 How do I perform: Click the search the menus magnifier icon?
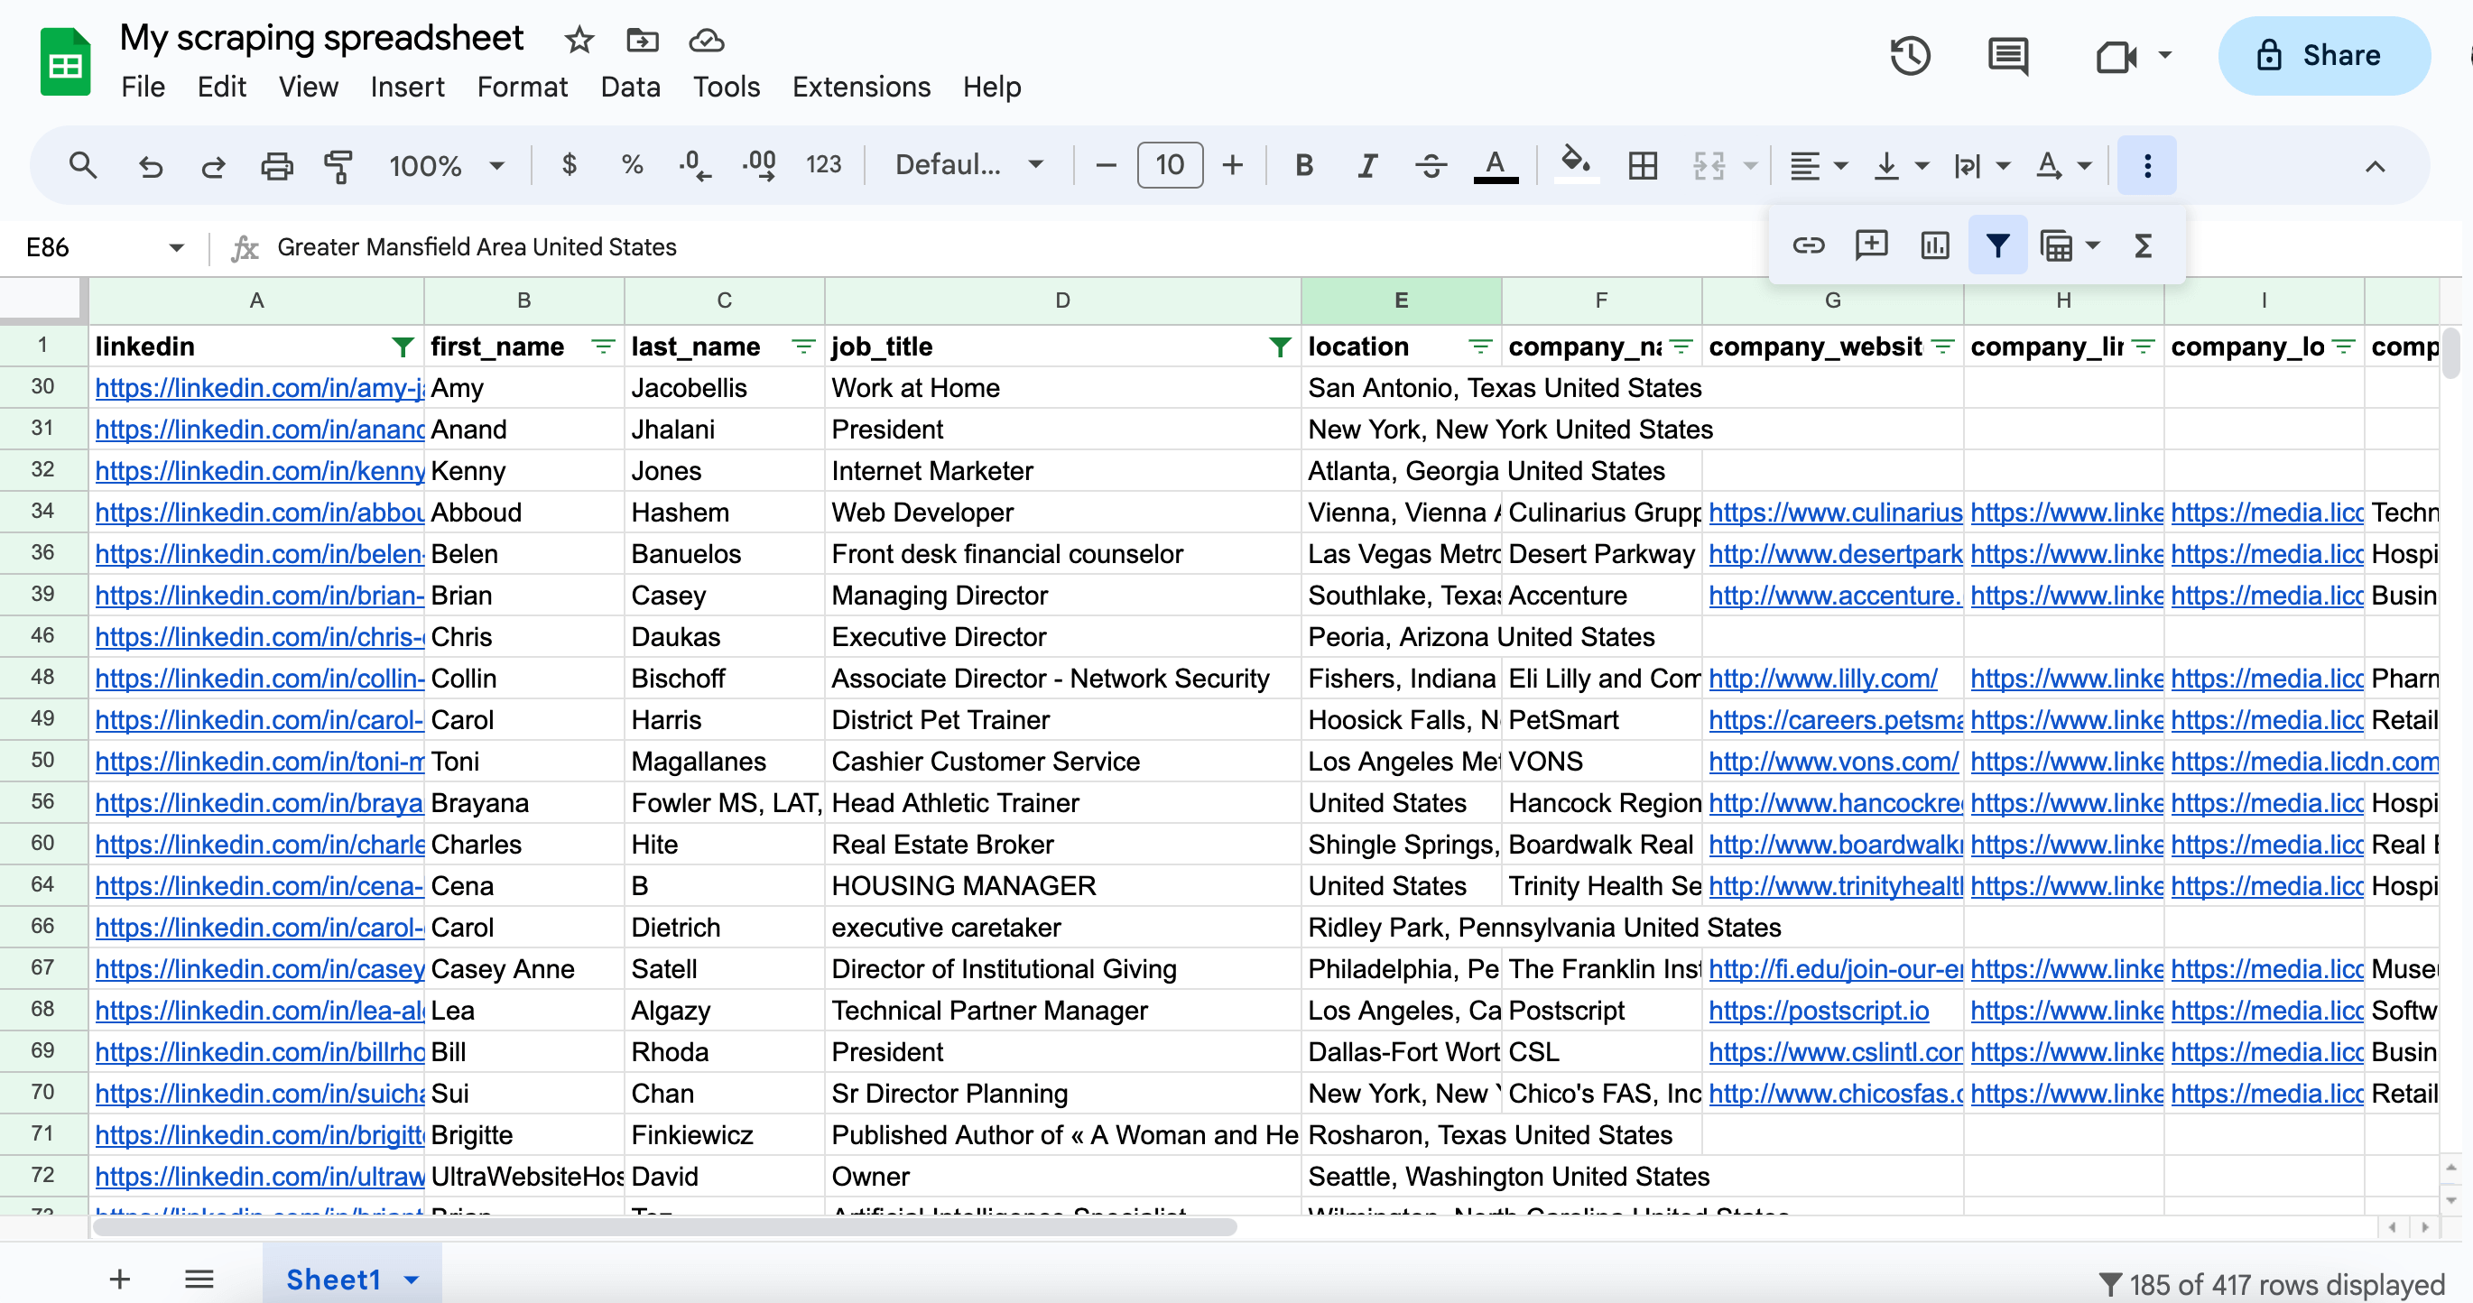pyautogui.click(x=84, y=166)
